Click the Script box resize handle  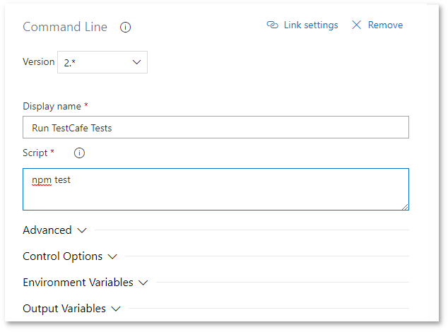406,207
